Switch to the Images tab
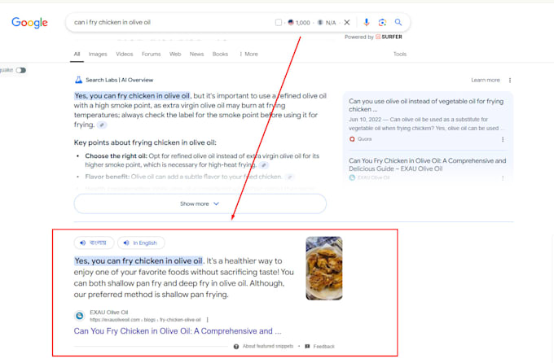This screenshot has width=554, height=363. tap(98, 54)
